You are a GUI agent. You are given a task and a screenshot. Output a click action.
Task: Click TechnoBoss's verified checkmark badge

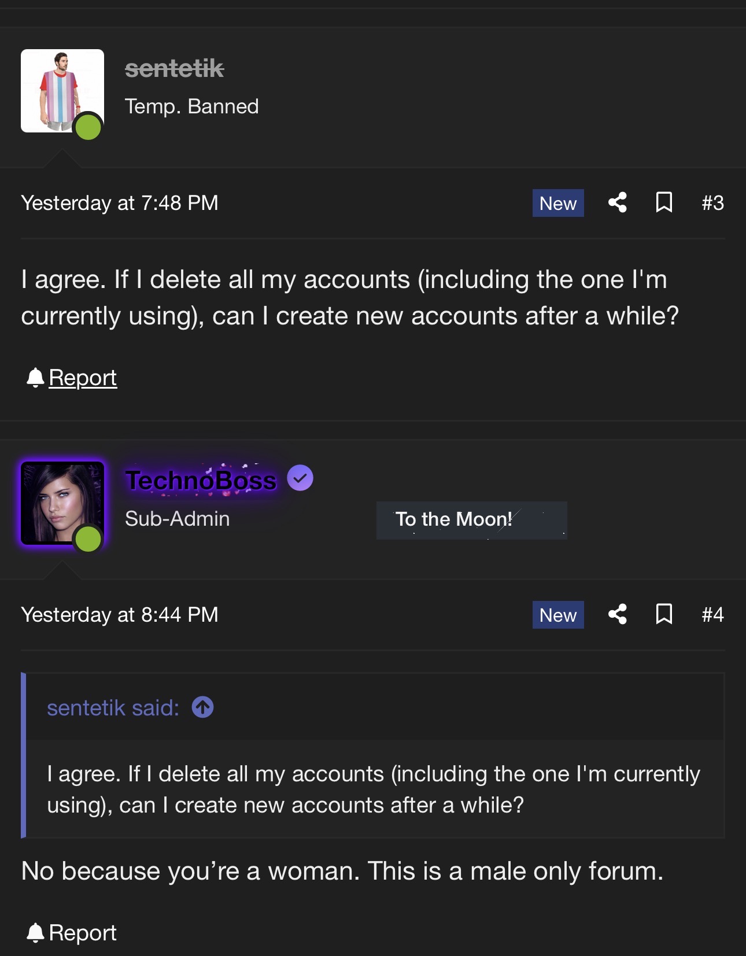click(x=300, y=478)
